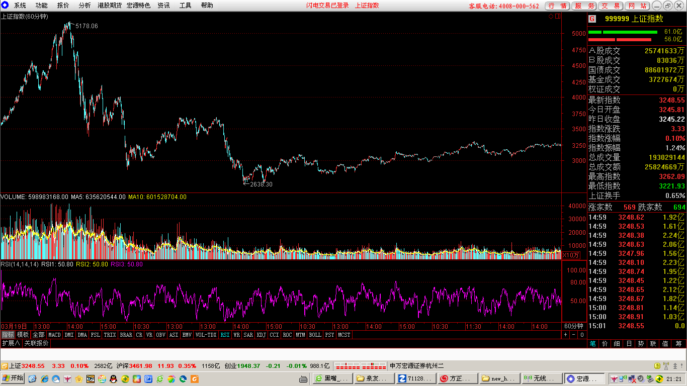This screenshot has height=386, width=687.
Task: Open the 工具 menu
Action: 186,6
